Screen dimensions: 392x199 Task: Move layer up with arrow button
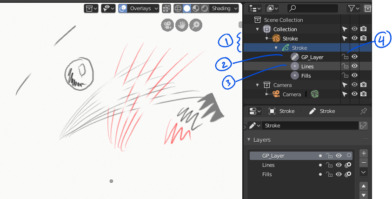(364, 186)
